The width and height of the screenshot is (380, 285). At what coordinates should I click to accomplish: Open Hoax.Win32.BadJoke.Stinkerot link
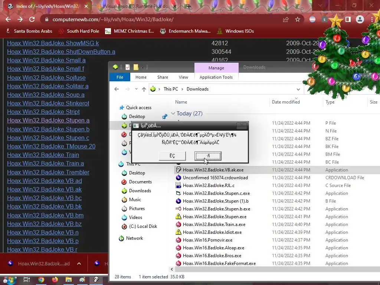[x=48, y=103]
